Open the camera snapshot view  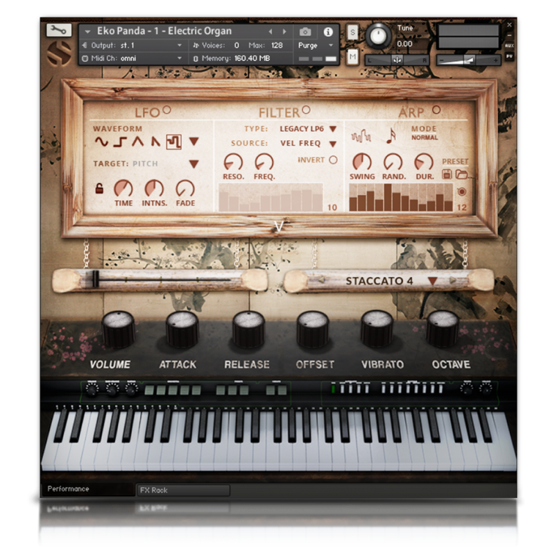[305, 32]
